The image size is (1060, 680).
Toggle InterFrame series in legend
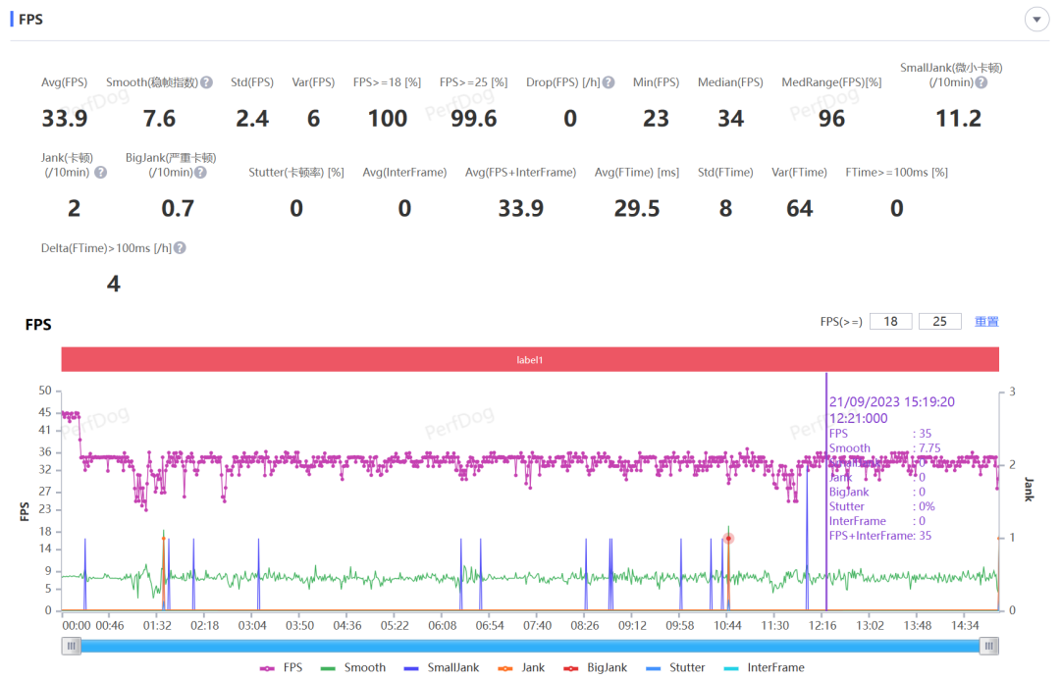(x=764, y=667)
